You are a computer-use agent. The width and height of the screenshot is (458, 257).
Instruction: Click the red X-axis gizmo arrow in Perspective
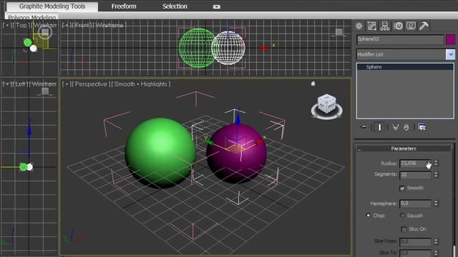coord(259,143)
